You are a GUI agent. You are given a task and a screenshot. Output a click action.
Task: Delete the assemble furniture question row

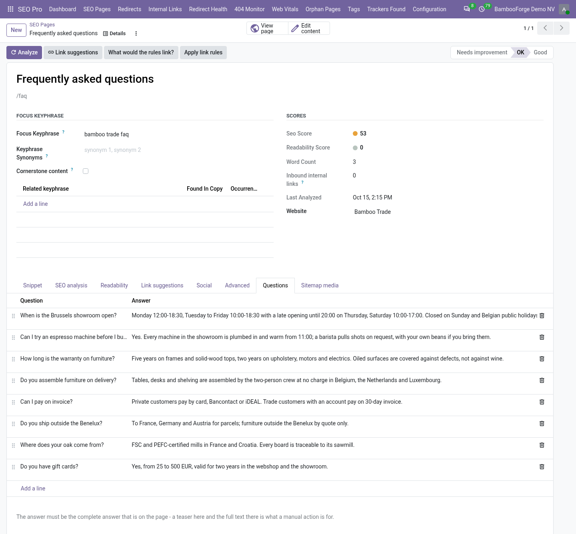click(x=542, y=380)
